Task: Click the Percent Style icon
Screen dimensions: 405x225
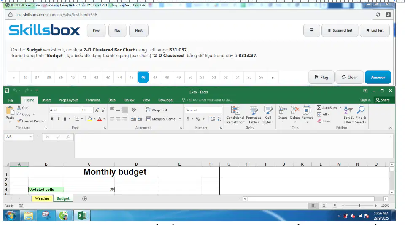Action: [x=197, y=119]
